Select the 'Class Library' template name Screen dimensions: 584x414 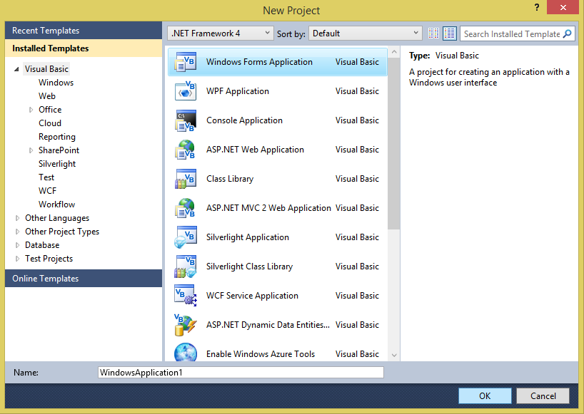click(230, 179)
